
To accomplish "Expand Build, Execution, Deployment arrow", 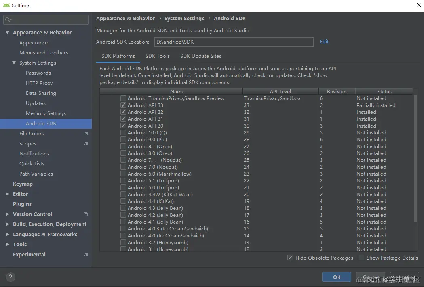I will [x=7, y=224].
